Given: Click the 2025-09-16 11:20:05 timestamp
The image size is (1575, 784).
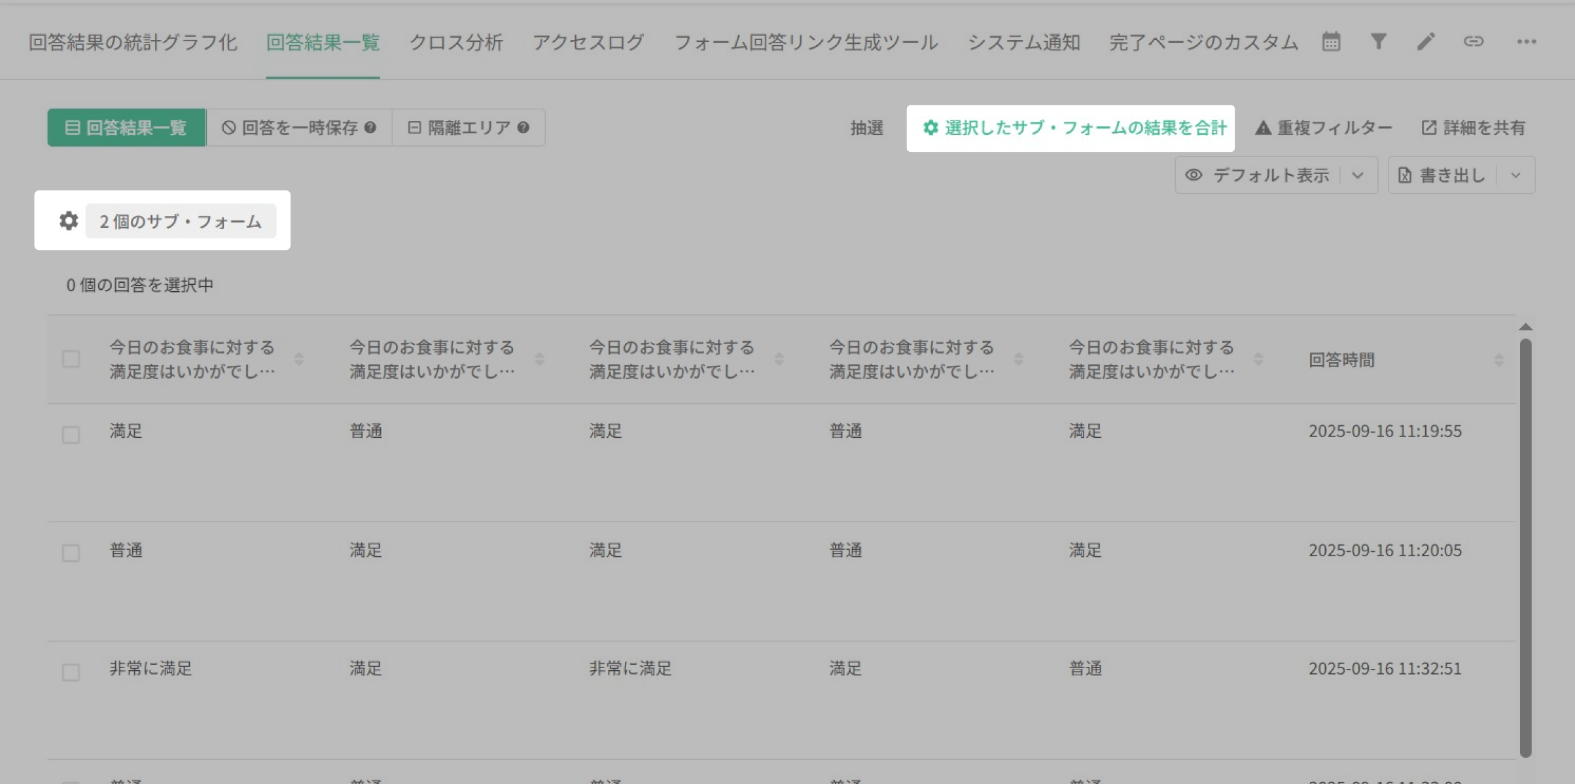Looking at the screenshot, I should coord(1385,550).
